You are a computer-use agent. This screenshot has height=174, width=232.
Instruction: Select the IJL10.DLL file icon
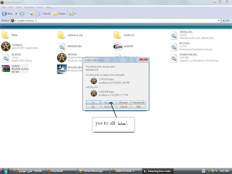coord(6,58)
